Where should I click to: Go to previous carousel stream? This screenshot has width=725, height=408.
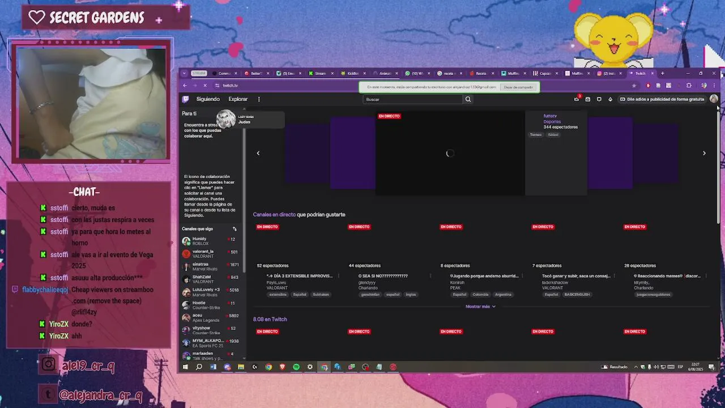[x=258, y=153]
